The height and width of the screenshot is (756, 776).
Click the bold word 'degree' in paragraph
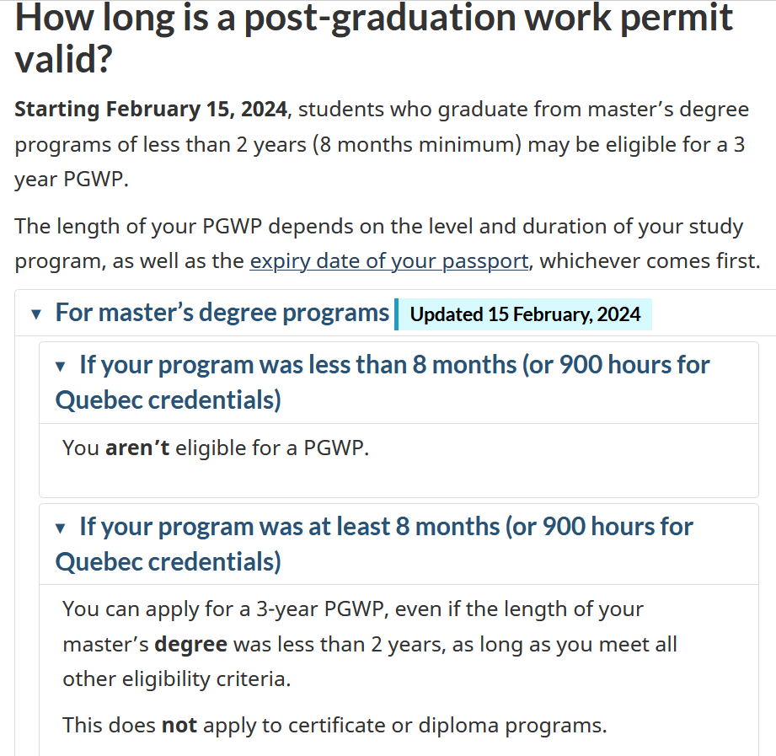190,645
